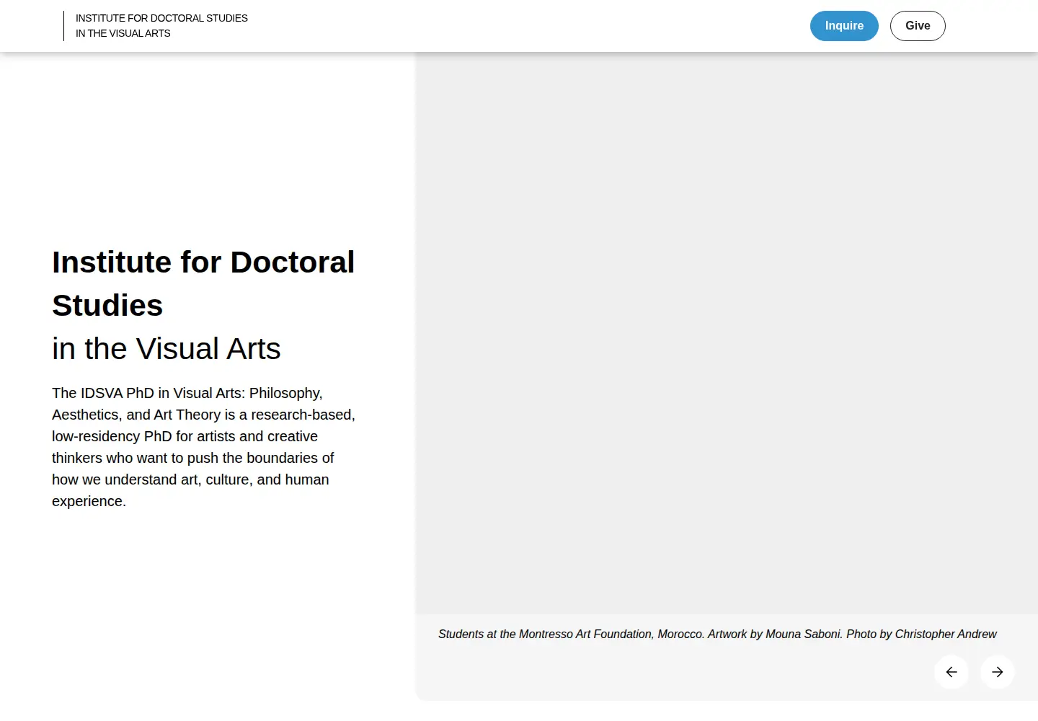Click the IDSVA PhD description paragraph

204,447
